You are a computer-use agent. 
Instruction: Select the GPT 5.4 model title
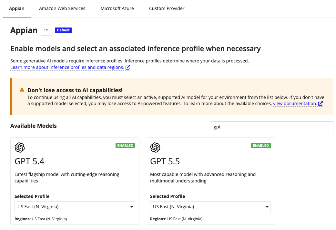pos(30,161)
